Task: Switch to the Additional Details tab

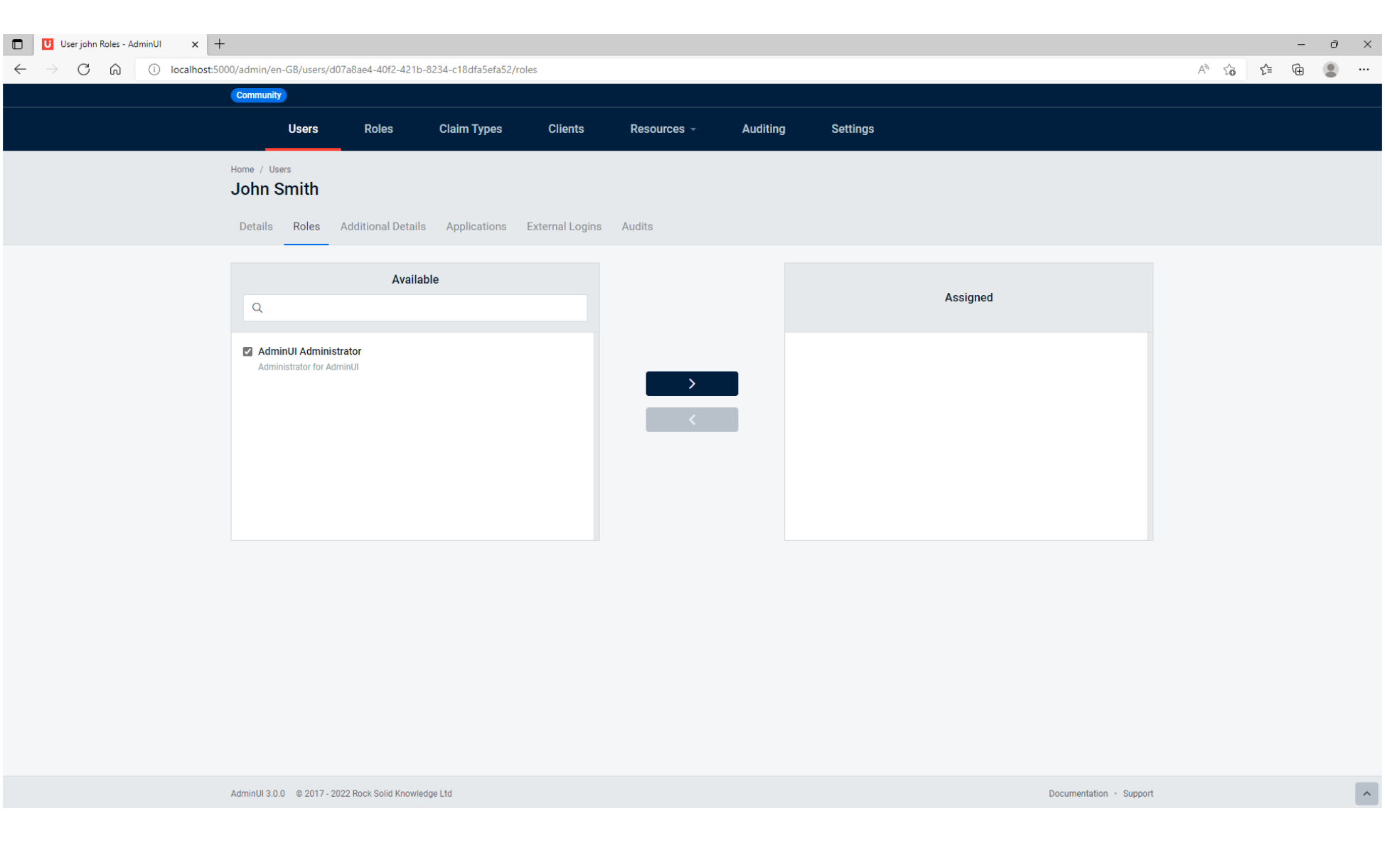Action: [383, 226]
